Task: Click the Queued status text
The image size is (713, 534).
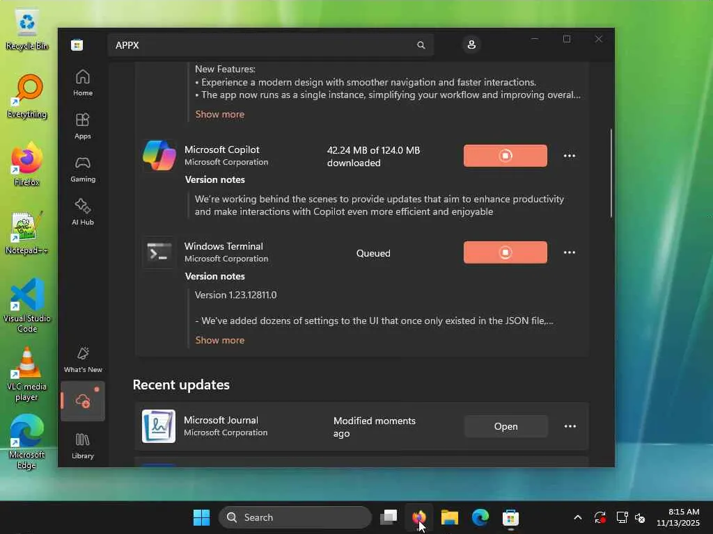Action: pyautogui.click(x=373, y=253)
